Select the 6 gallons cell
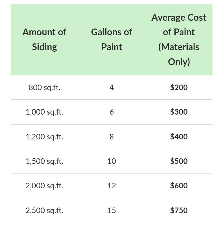 111,112
